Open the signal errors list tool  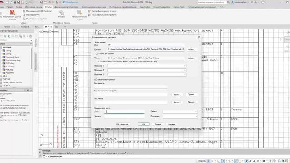click(34, 19)
